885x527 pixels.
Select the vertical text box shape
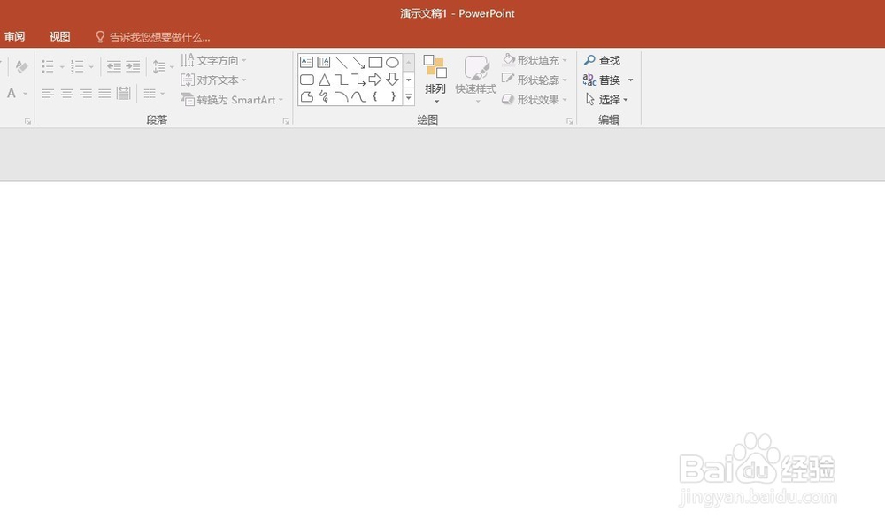coord(323,62)
